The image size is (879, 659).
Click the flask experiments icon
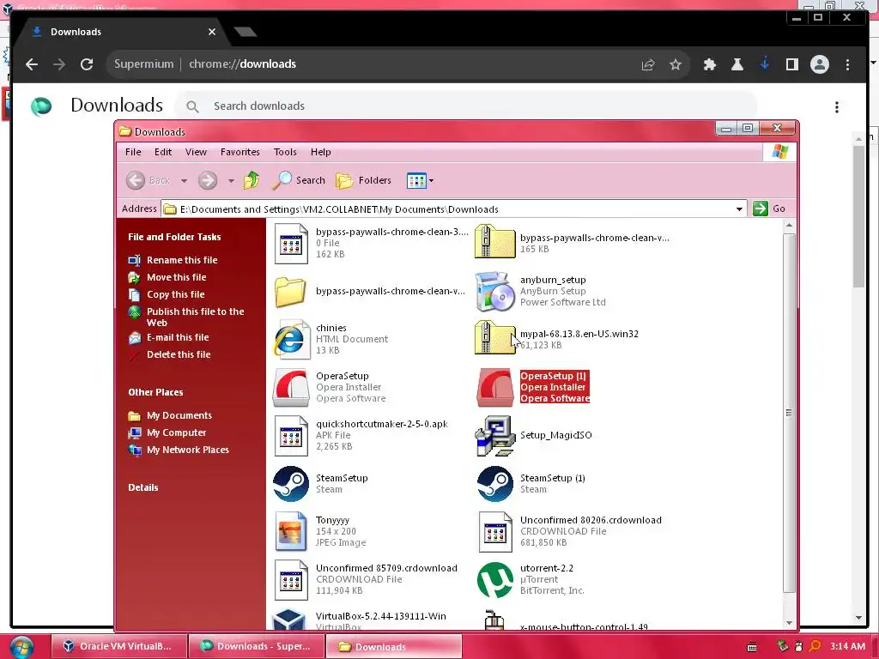pos(737,64)
